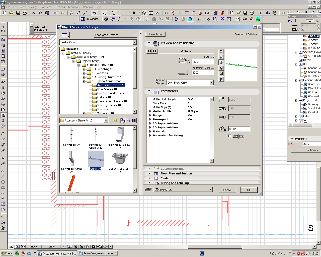
Task: Click the RU language indicator
Action: coord(202,253)
